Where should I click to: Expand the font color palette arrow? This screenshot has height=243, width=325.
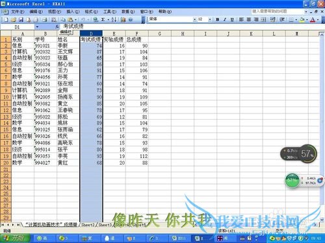(318, 19)
